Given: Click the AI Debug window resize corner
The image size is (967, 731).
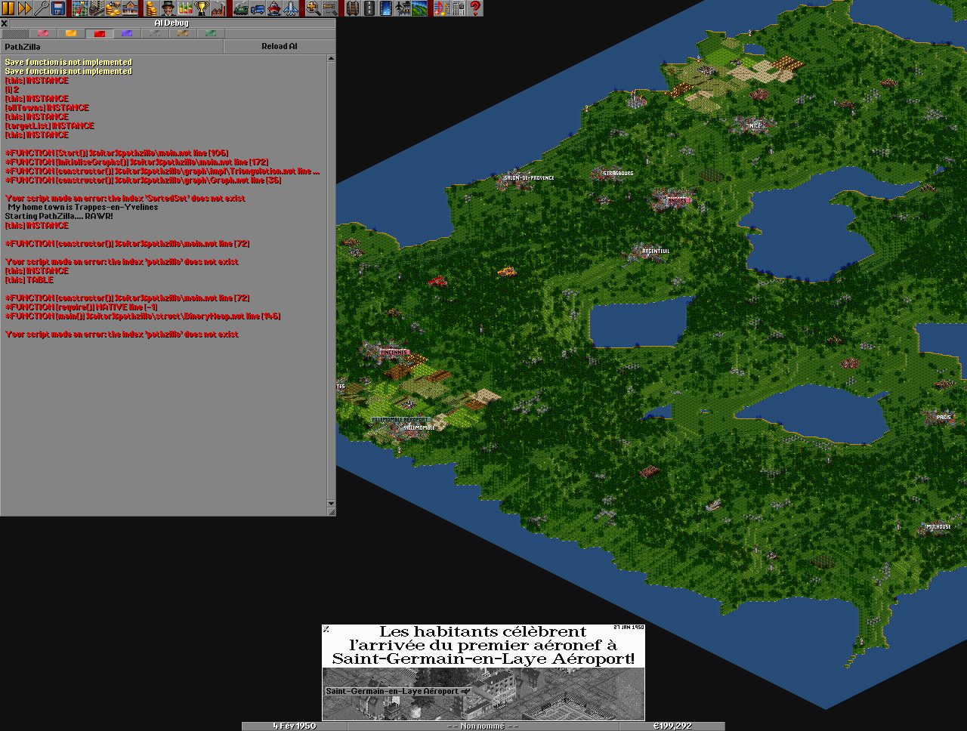Looking at the screenshot, I should [331, 512].
